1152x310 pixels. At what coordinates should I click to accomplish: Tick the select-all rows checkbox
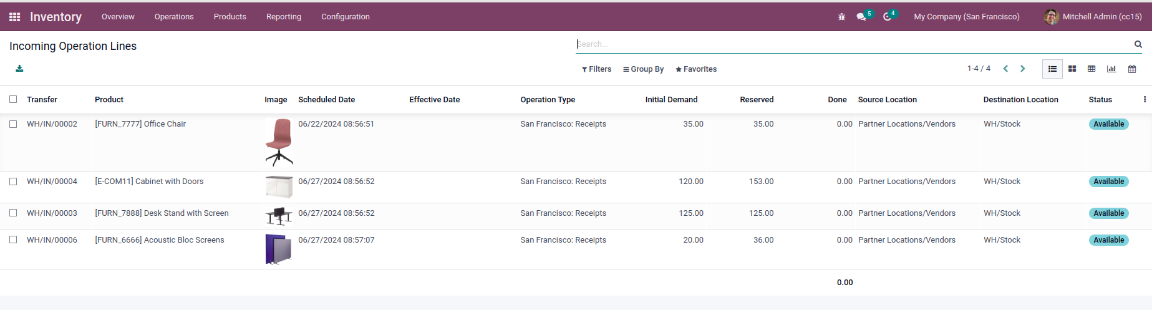pos(13,99)
